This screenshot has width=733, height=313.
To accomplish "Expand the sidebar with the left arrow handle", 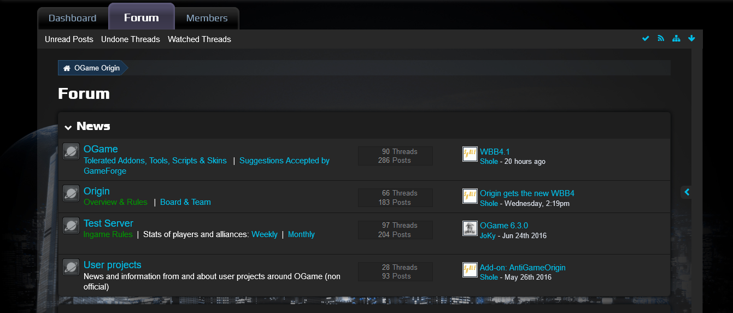I will coord(687,192).
